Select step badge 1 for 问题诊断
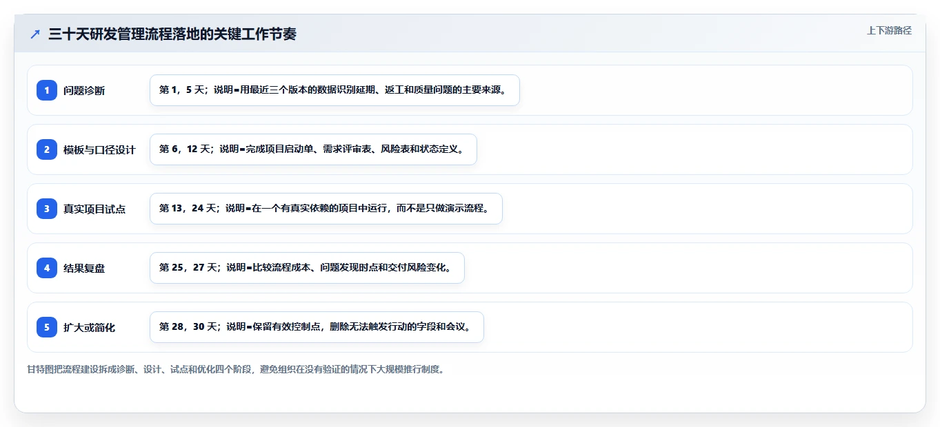 47,90
